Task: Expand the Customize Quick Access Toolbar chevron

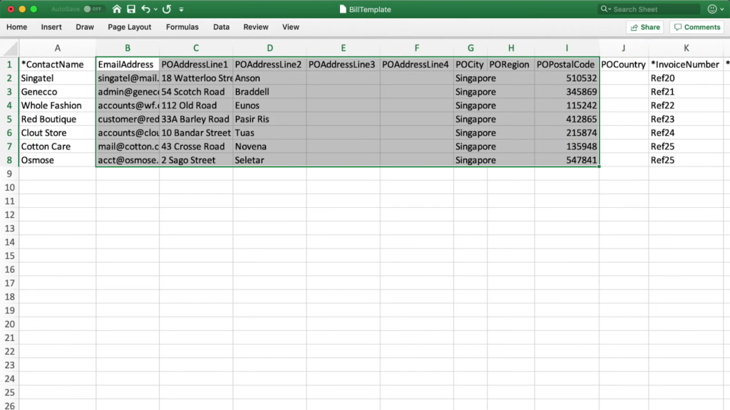Action: (181, 9)
